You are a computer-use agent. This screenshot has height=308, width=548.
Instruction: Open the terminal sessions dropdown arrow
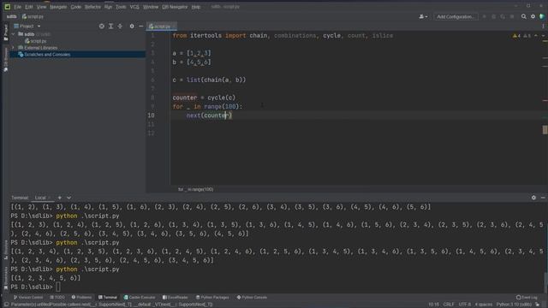[x=68, y=198]
